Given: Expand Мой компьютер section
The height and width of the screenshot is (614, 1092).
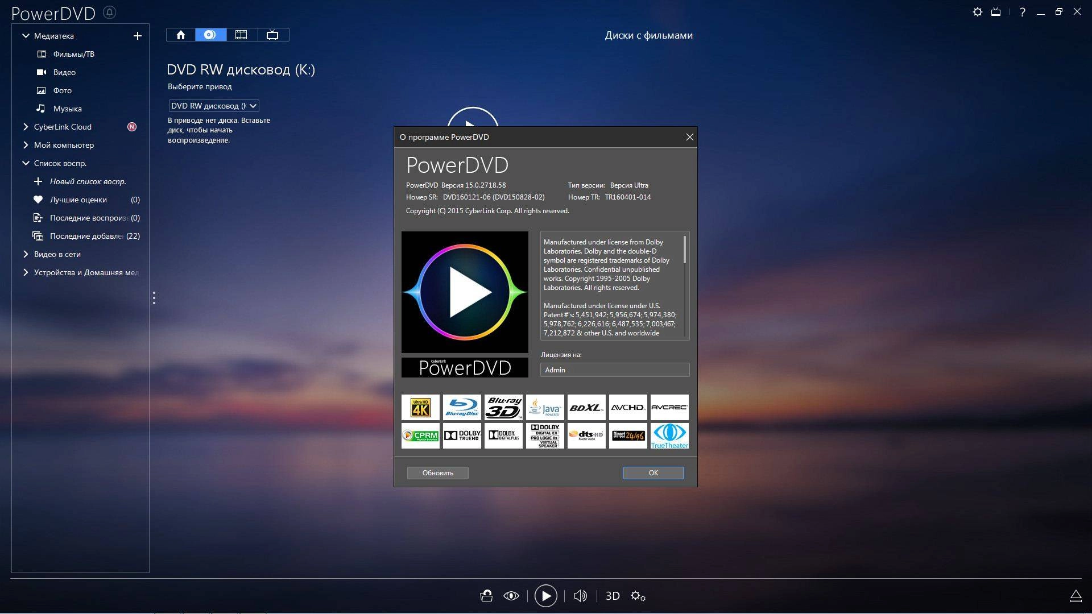Looking at the screenshot, I should point(26,145).
